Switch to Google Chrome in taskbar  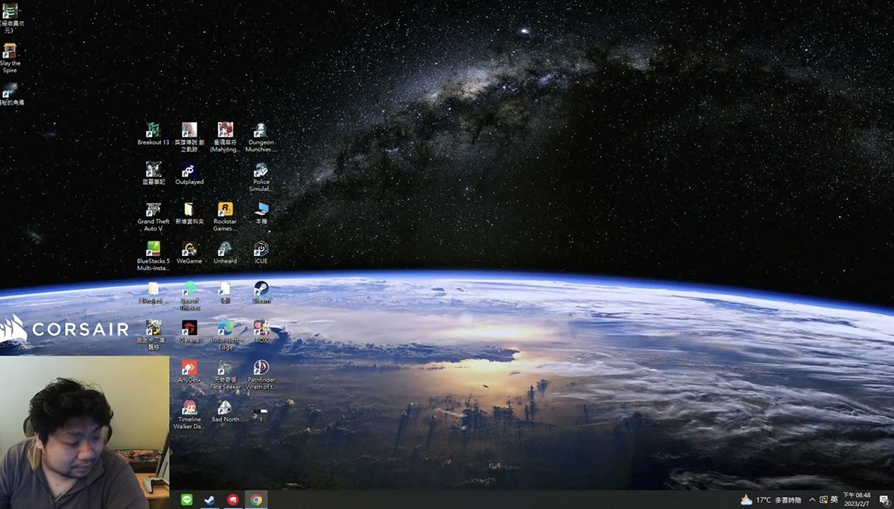256,499
